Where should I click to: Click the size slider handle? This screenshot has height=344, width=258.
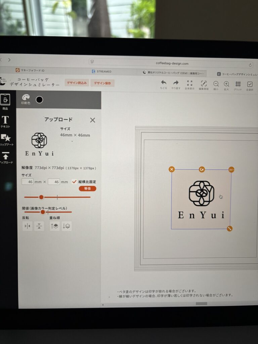[41, 197]
